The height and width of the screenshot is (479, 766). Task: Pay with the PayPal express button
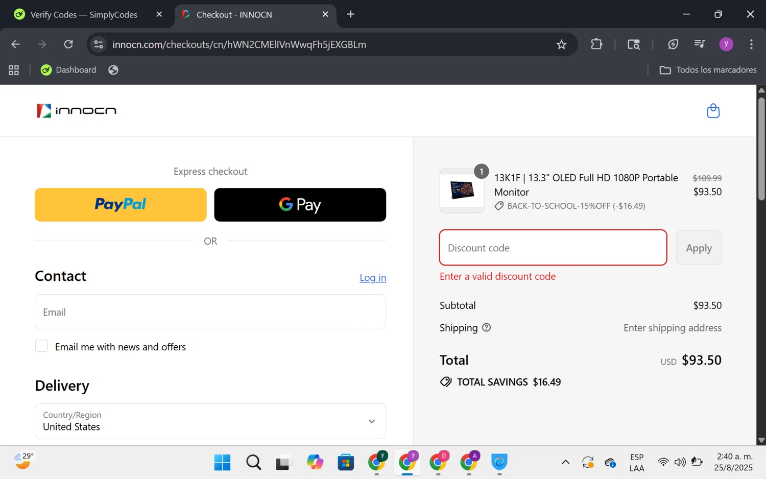click(121, 205)
